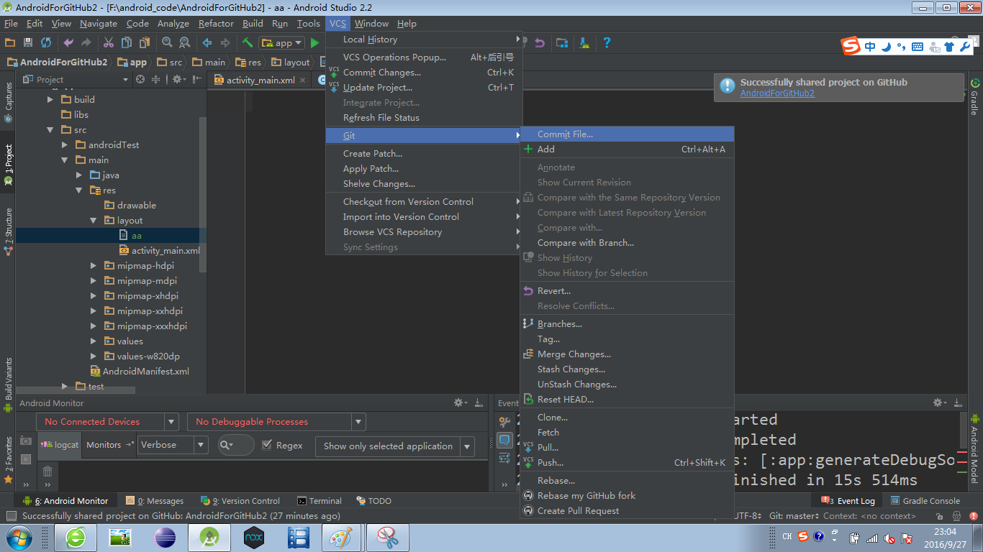Click the Replace magnifier icon with the letter A

[x=184, y=43]
